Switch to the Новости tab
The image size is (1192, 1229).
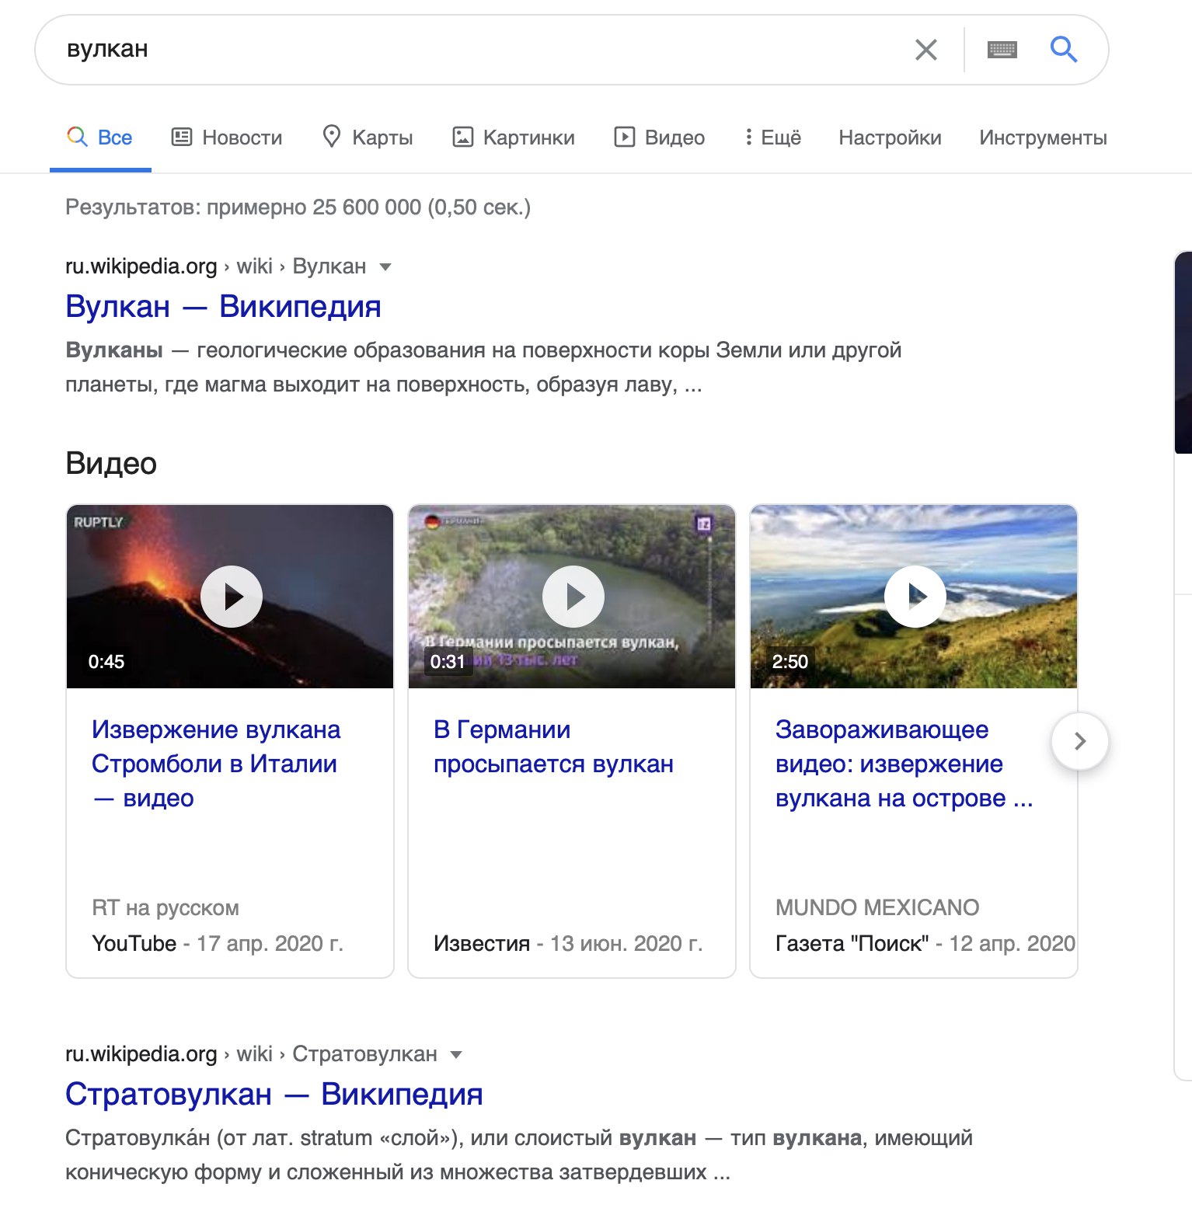point(227,138)
